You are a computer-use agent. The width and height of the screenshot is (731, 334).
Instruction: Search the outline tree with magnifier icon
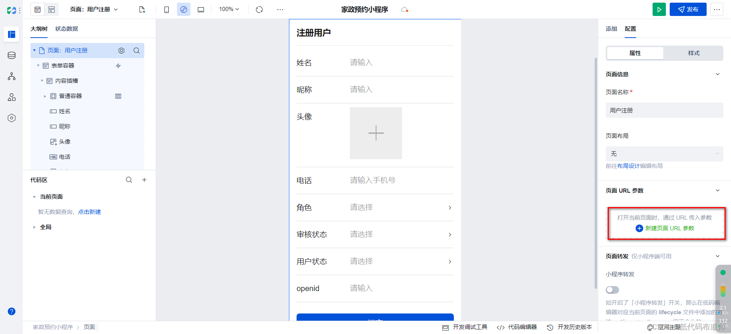[x=137, y=51]
